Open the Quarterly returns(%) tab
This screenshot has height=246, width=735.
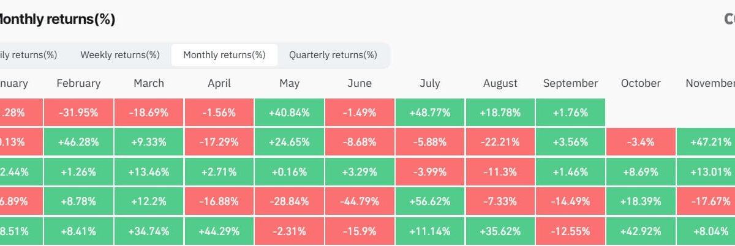pos(333,55)
